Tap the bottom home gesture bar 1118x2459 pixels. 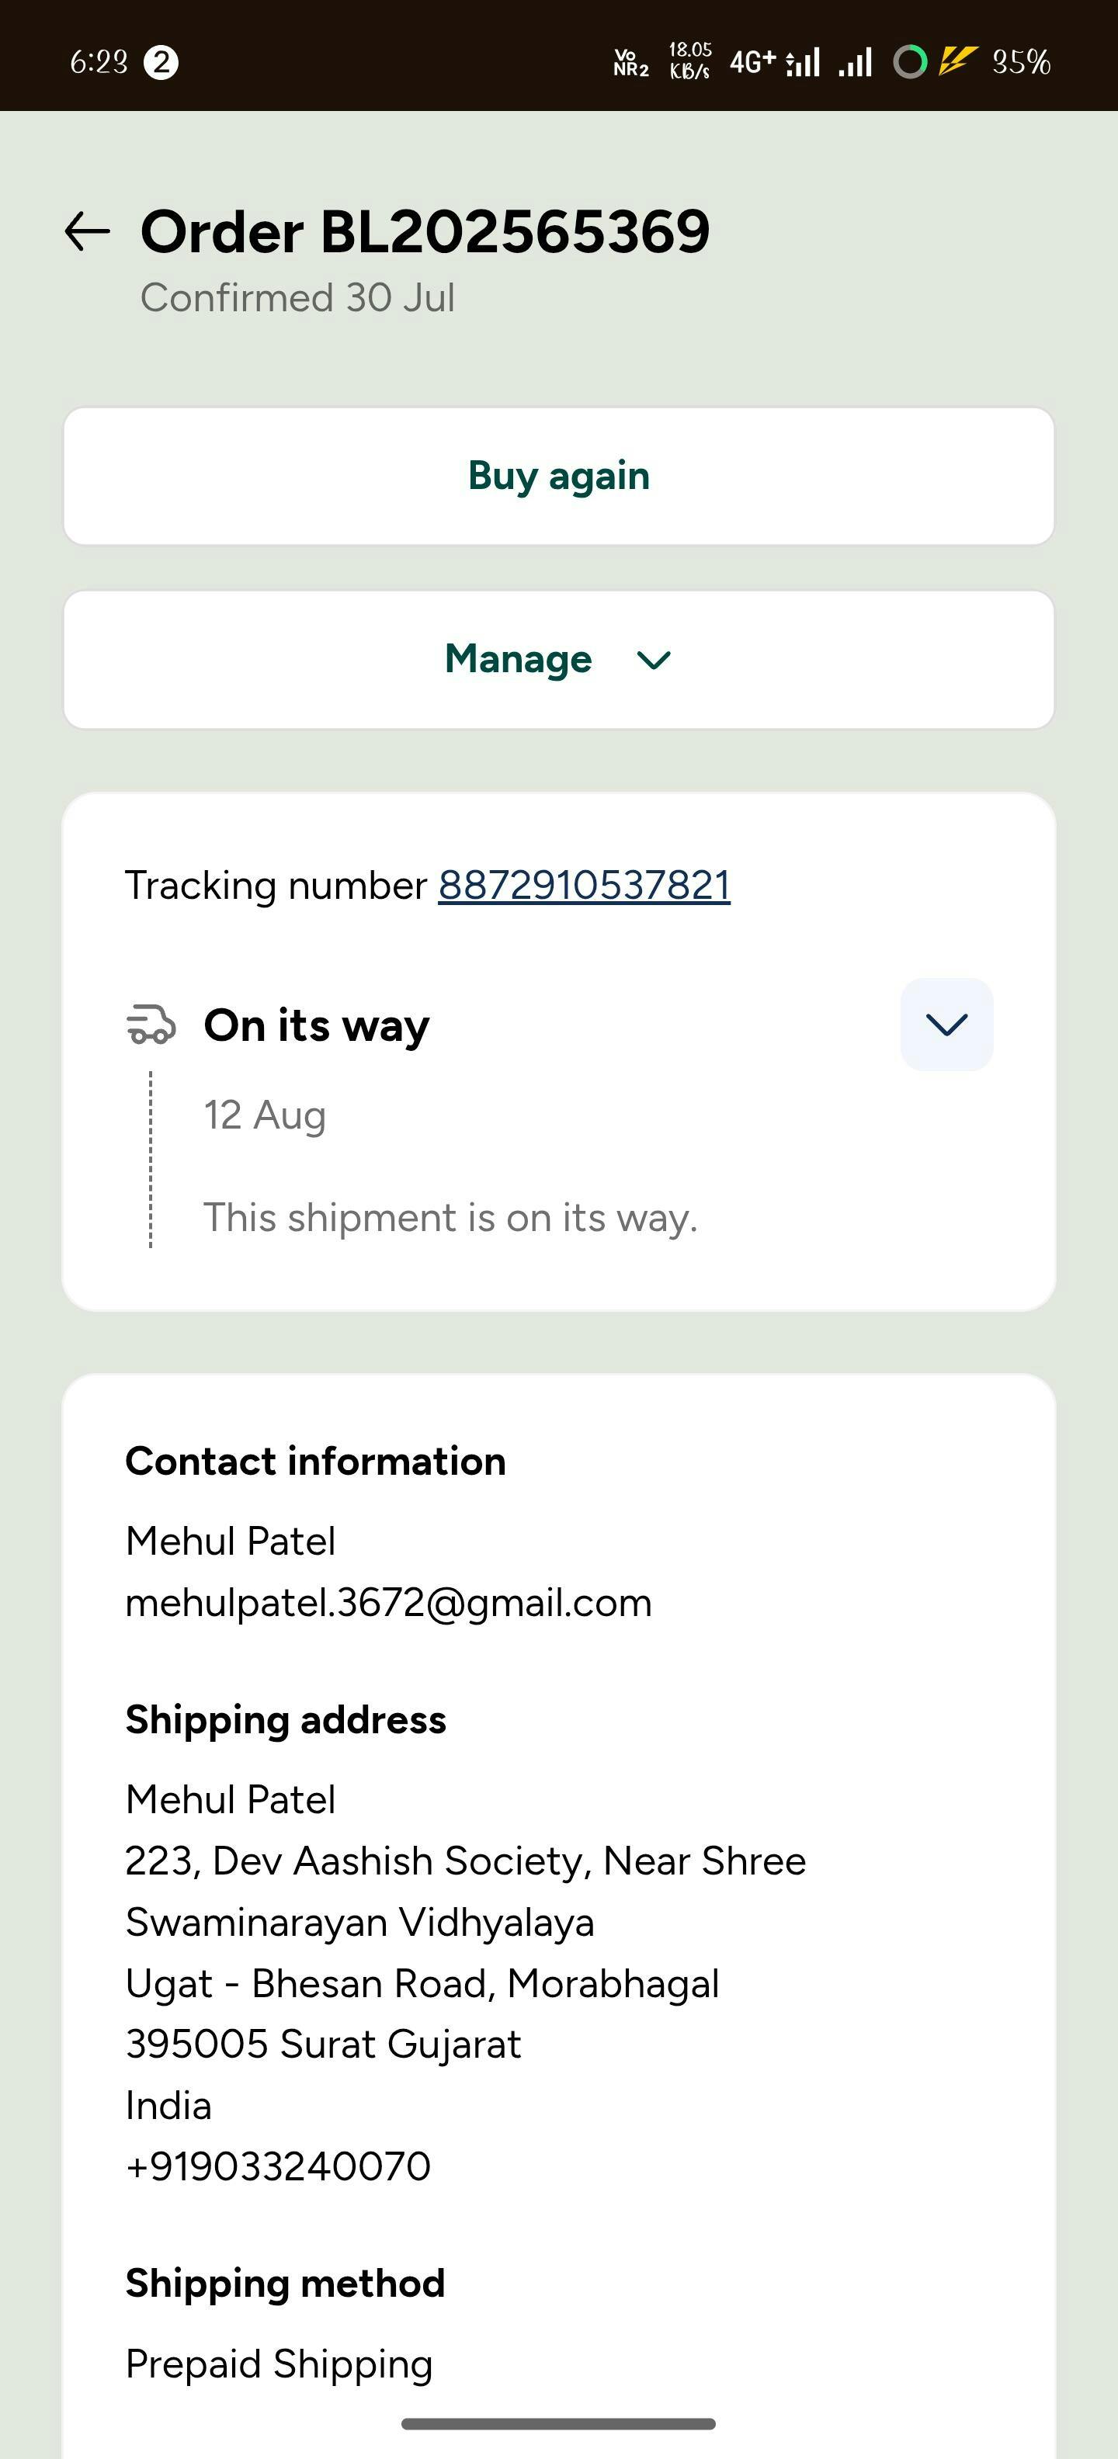[558, 2423]
